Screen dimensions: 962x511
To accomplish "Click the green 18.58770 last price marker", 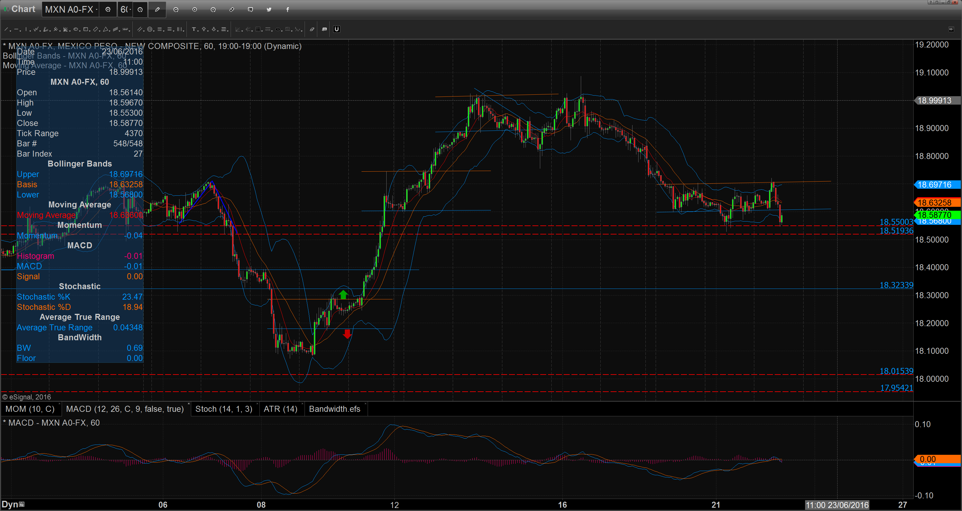I will tap(937, 215).
